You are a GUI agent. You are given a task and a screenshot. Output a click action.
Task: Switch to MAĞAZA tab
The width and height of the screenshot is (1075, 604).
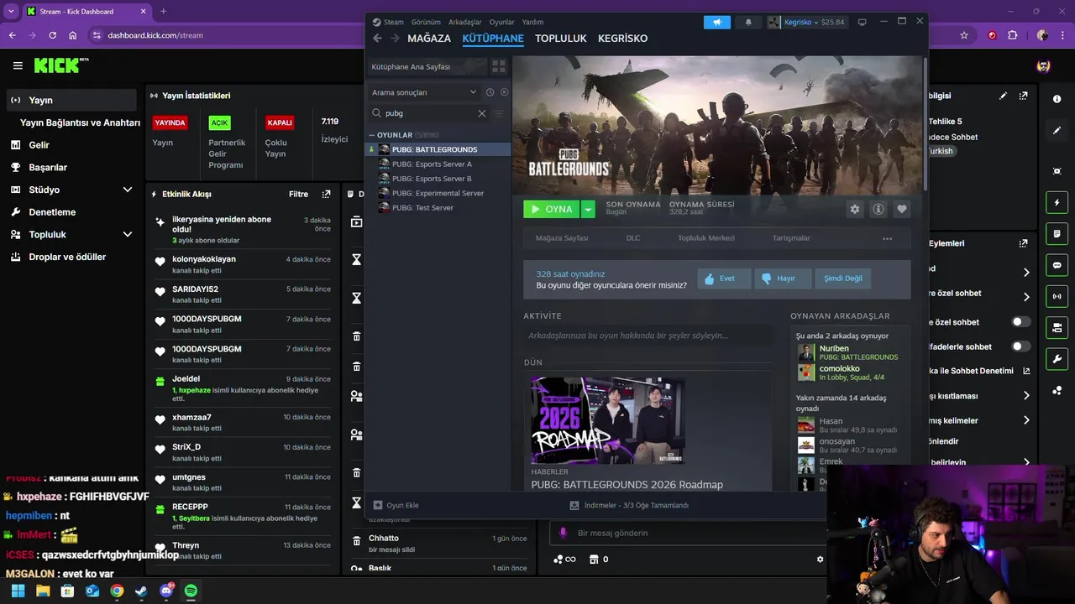(x=429, y=39)
